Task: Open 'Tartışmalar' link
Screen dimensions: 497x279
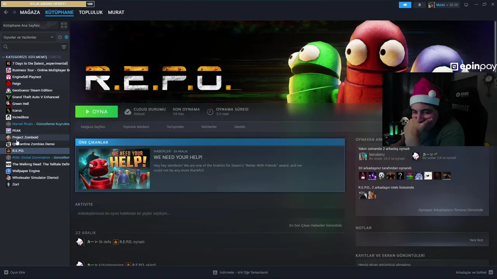Action: point(175,127)
